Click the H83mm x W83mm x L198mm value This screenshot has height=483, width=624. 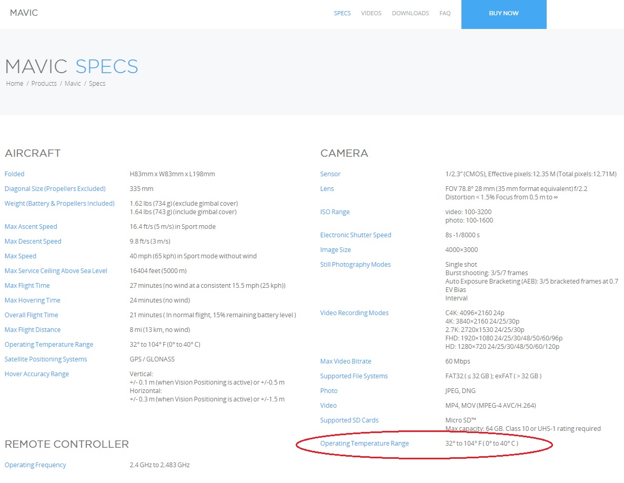(173, 174)
